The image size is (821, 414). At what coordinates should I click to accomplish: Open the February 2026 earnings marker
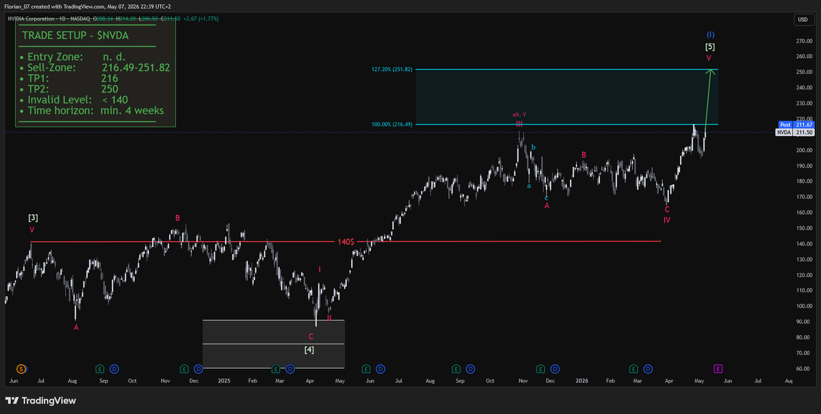pyautogui.click(x=633, y=368)
